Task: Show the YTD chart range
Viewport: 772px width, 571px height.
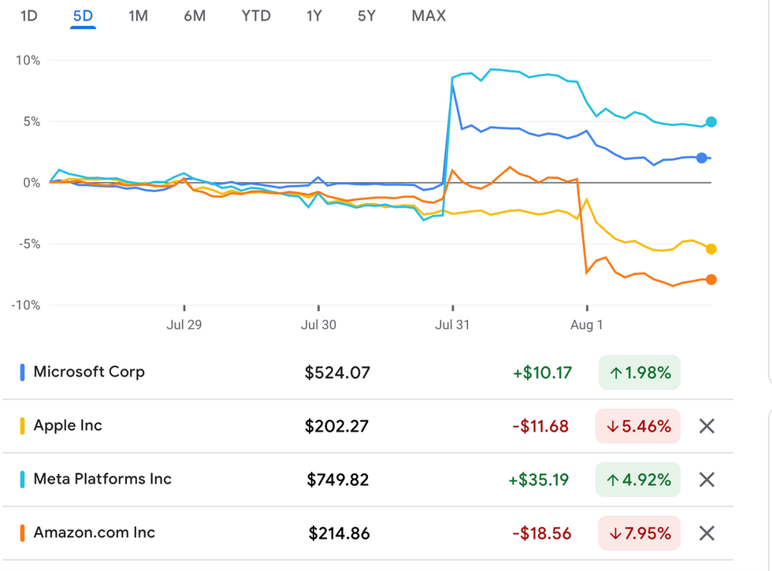Action: (256, 16)
